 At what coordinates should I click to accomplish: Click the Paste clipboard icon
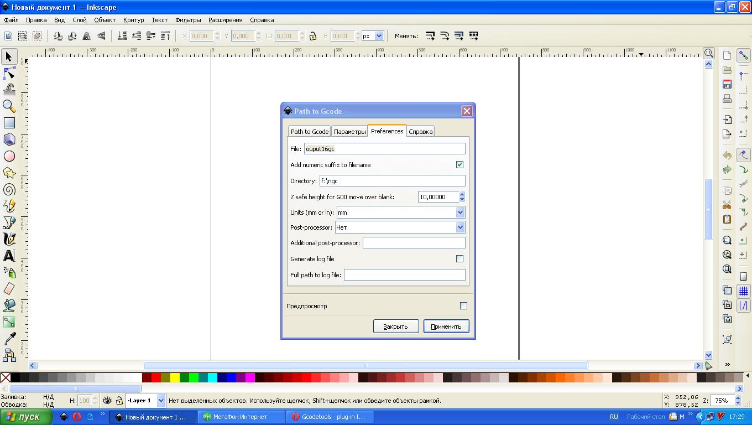727,219
